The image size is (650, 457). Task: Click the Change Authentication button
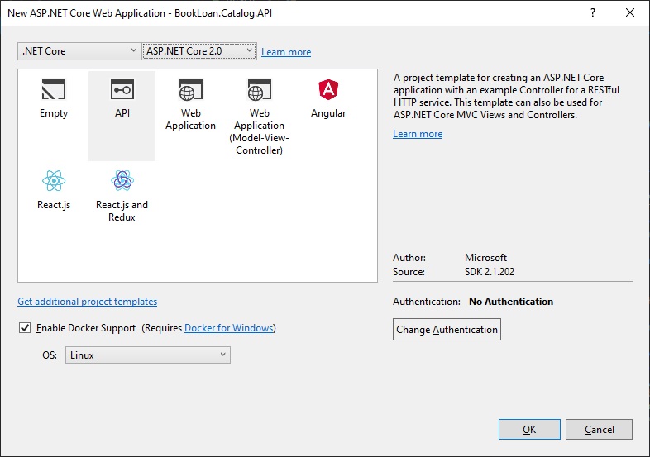click(447, 330)
